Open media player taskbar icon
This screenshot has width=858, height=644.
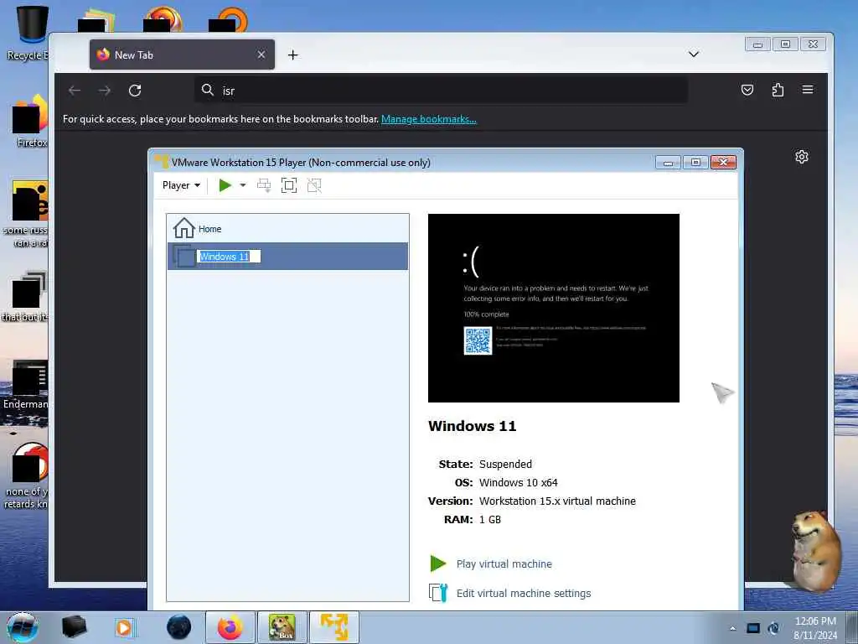124,627
